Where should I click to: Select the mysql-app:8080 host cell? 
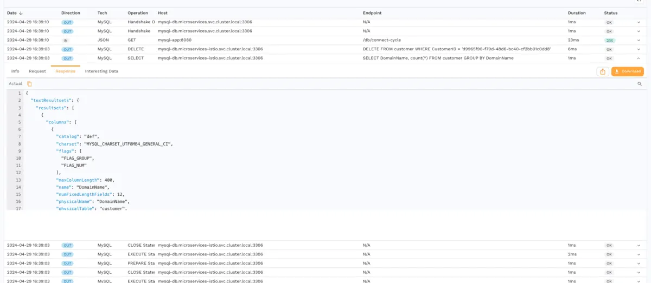tap(175, 40)
